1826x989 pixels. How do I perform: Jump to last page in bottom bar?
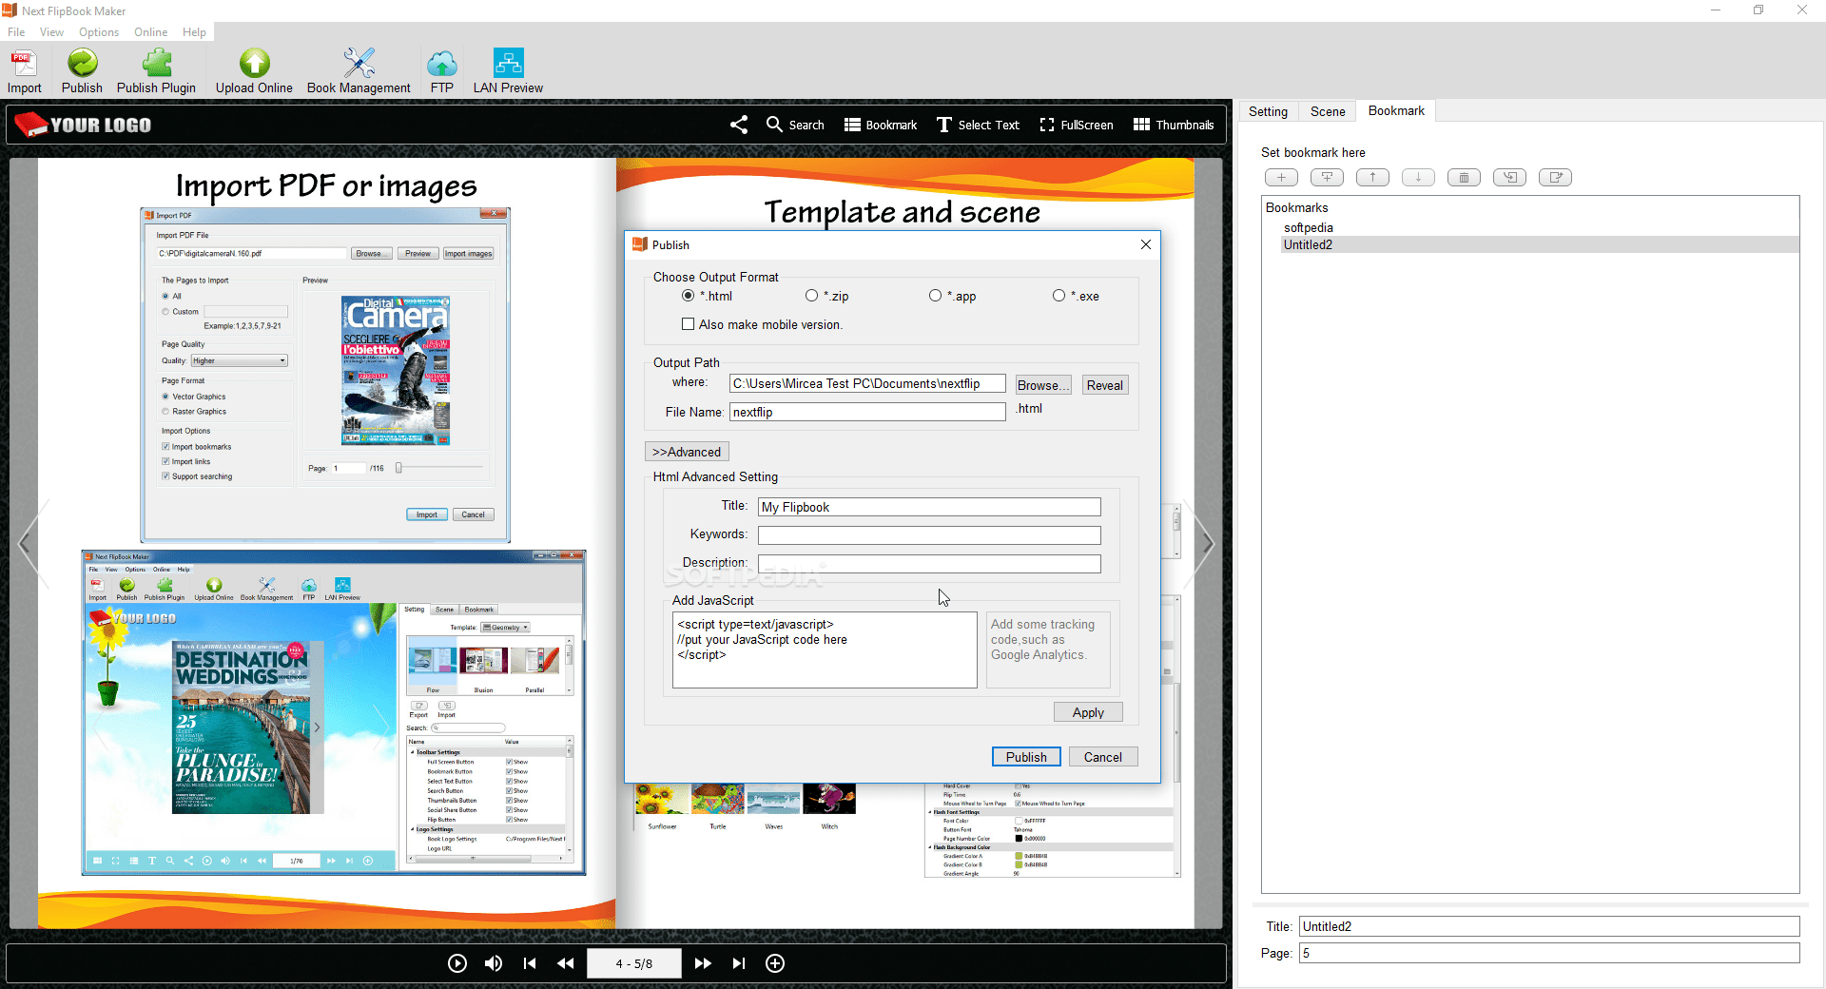(739, 963)
